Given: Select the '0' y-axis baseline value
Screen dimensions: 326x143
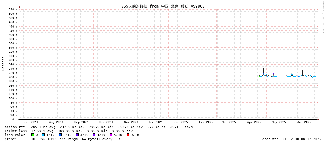Looking at the screenshot, I should 13,120.
